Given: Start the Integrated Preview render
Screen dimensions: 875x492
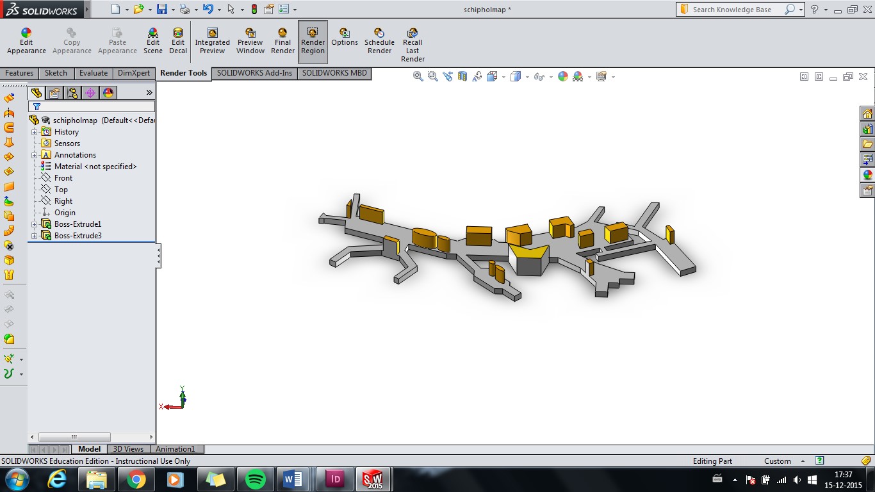Looking at the screenshot, I should pos(212,42).
